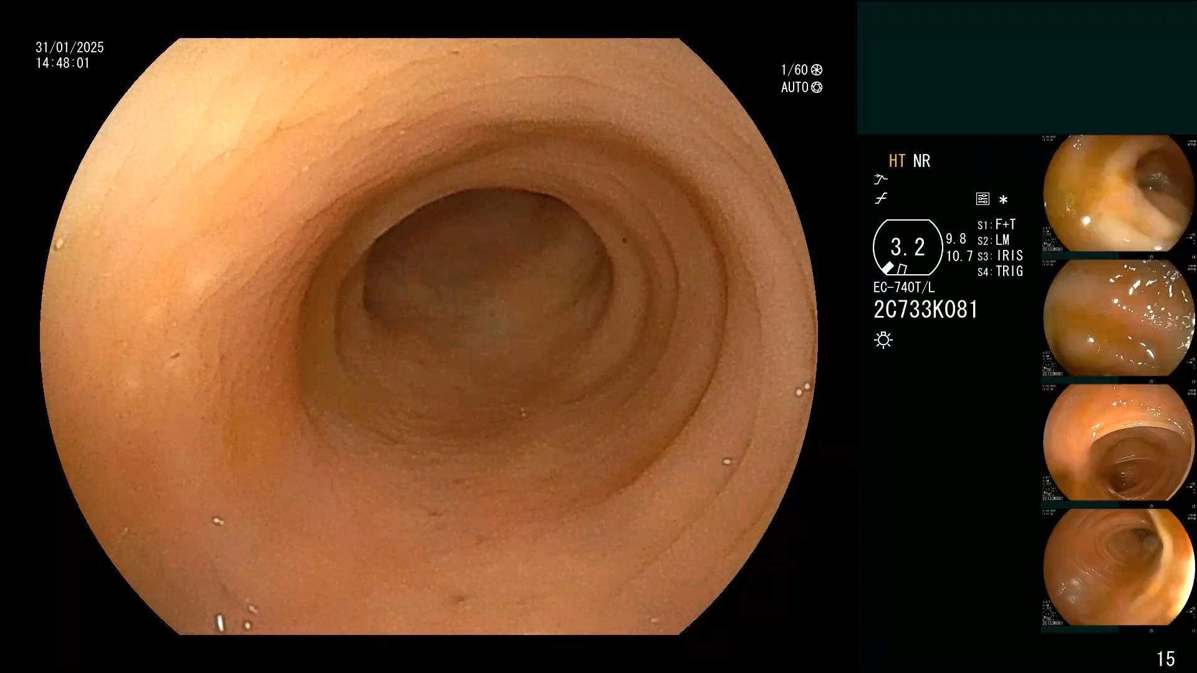Click the NR indicator
Viewport: 1197px width, 673px height.
pos(921,161)
